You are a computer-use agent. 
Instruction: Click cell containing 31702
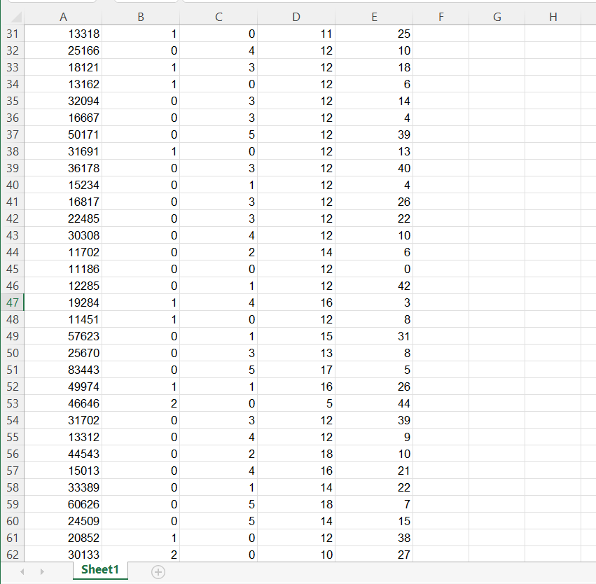(63, 421)
